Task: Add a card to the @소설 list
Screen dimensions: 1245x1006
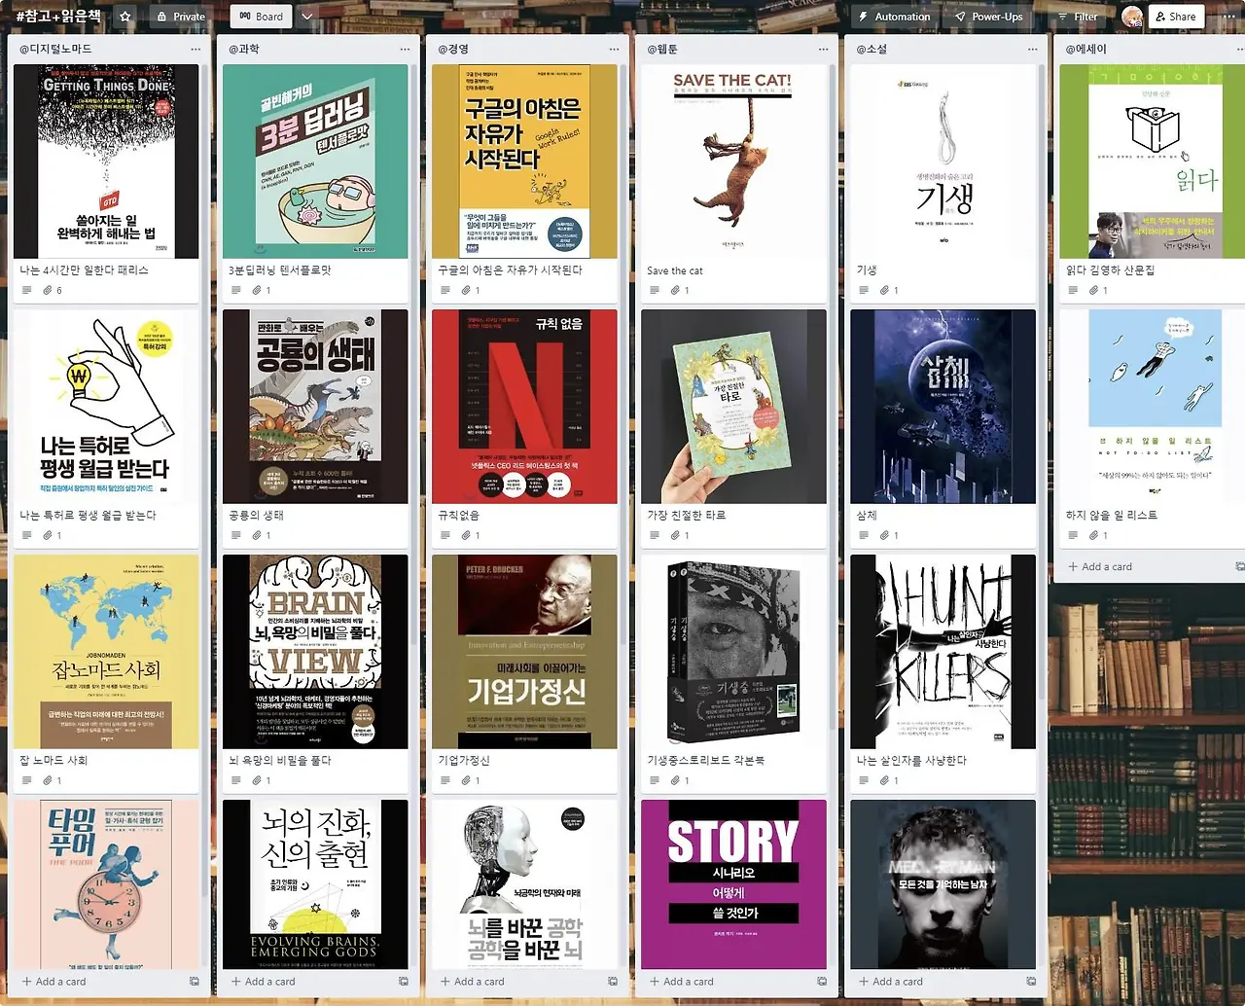Action: click(x=891, y=982)
